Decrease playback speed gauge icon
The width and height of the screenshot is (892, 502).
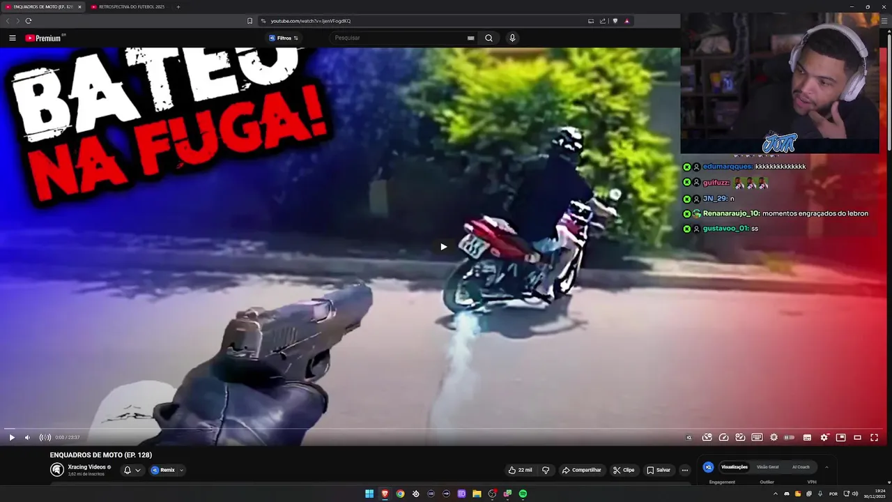pos(707,438)
